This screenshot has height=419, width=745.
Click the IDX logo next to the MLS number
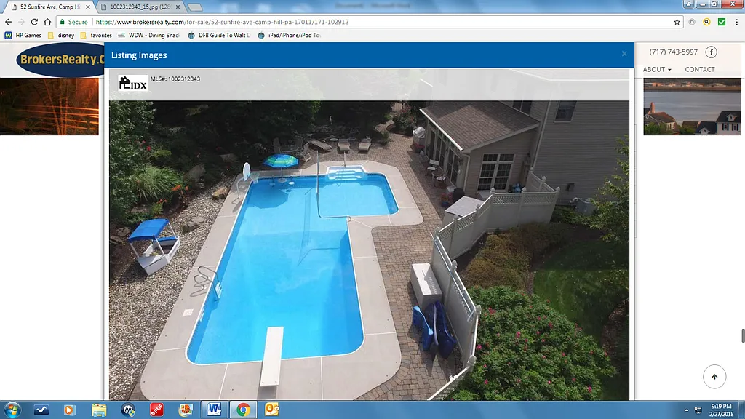131,83
